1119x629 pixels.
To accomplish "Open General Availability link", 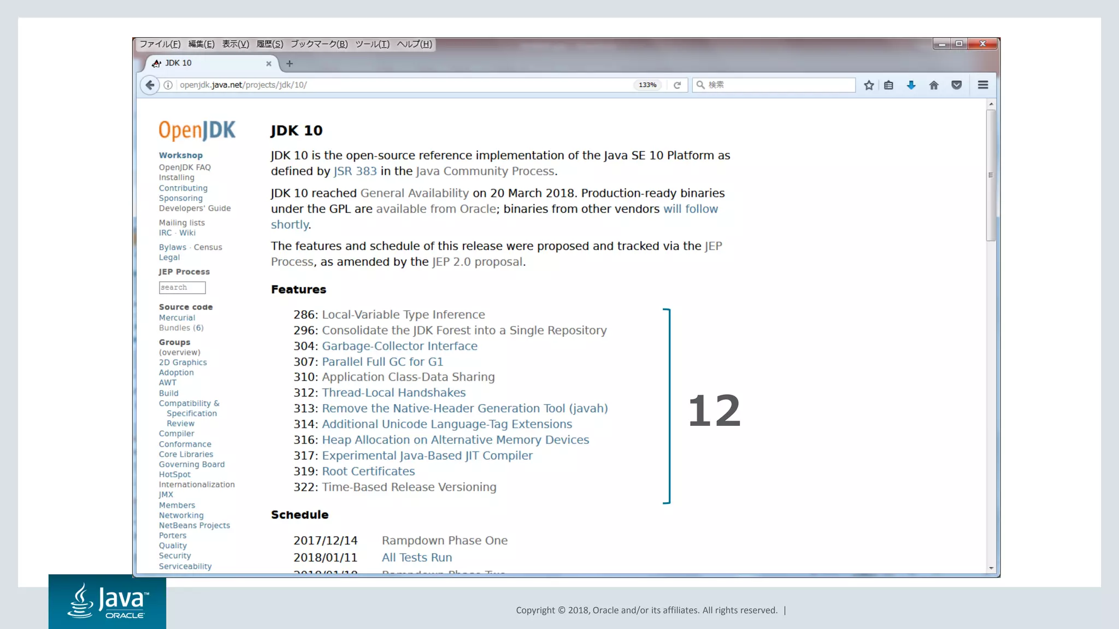I will pos(414,193).
